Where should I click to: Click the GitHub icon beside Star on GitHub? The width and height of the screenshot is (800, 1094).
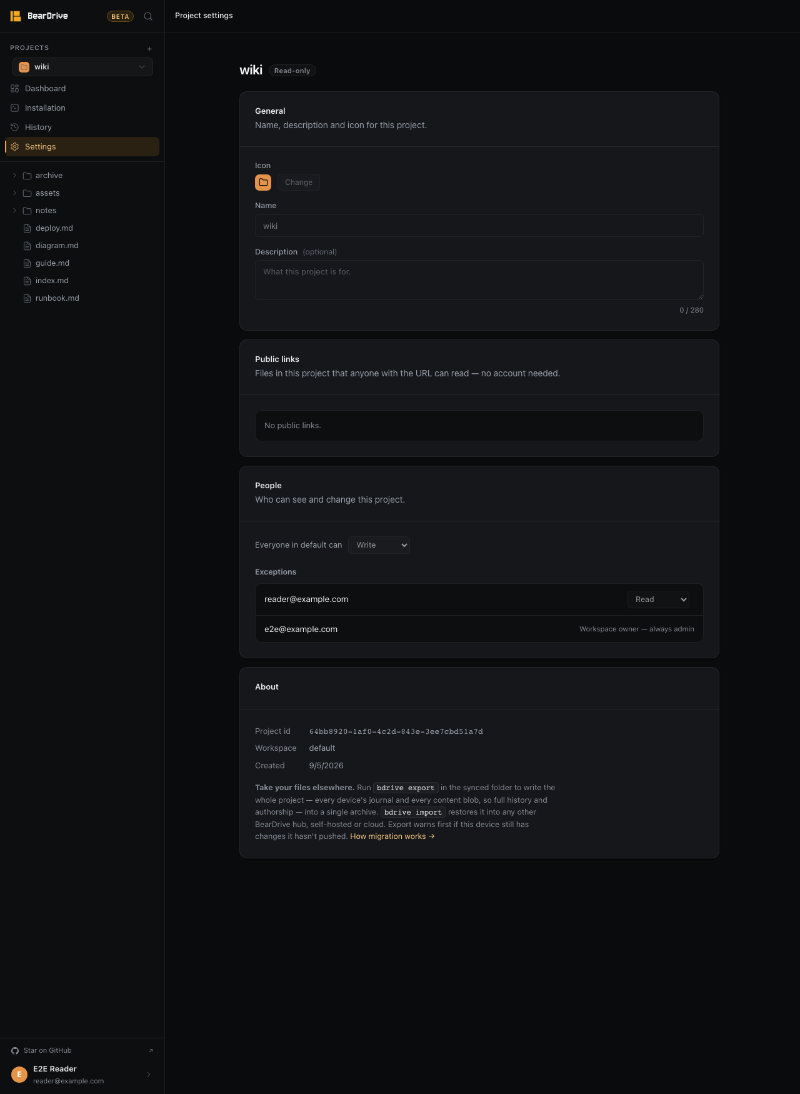tap(15, 1051)
